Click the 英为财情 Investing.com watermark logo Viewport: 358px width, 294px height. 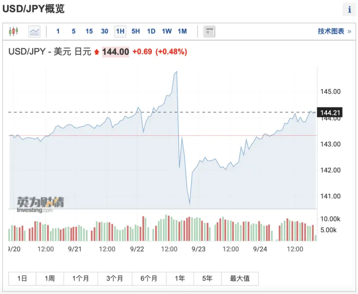pyautogui.click(x=41, y=204)
